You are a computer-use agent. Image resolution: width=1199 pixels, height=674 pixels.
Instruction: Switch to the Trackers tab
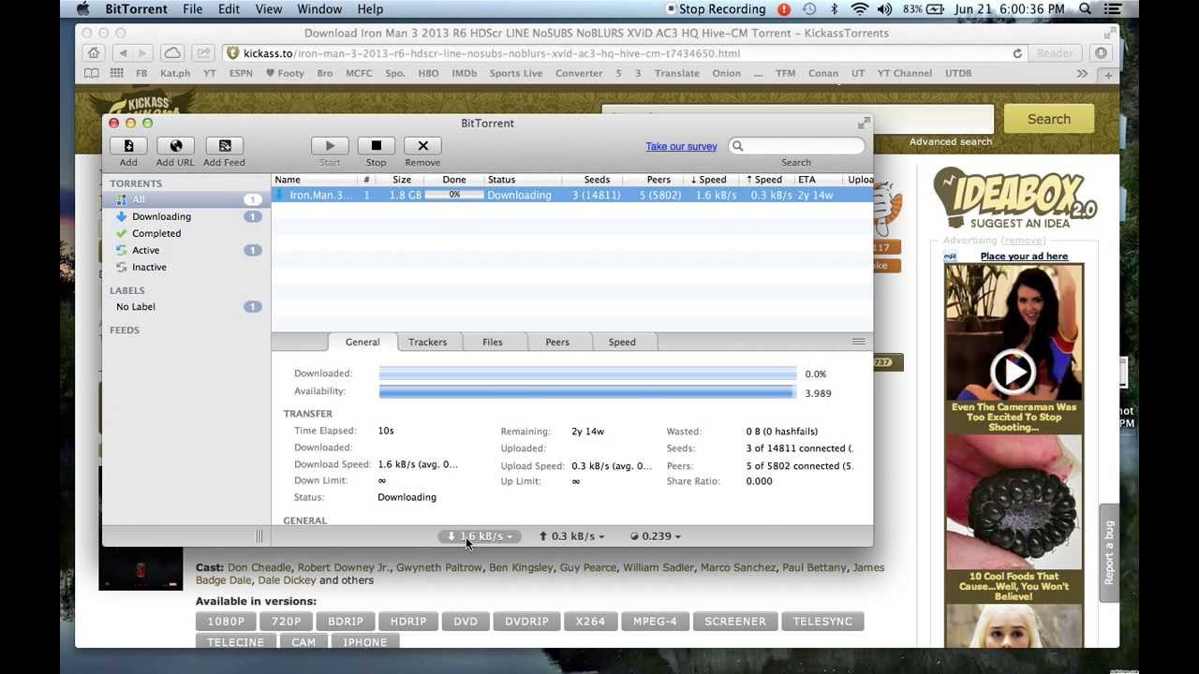coord(427,342)
